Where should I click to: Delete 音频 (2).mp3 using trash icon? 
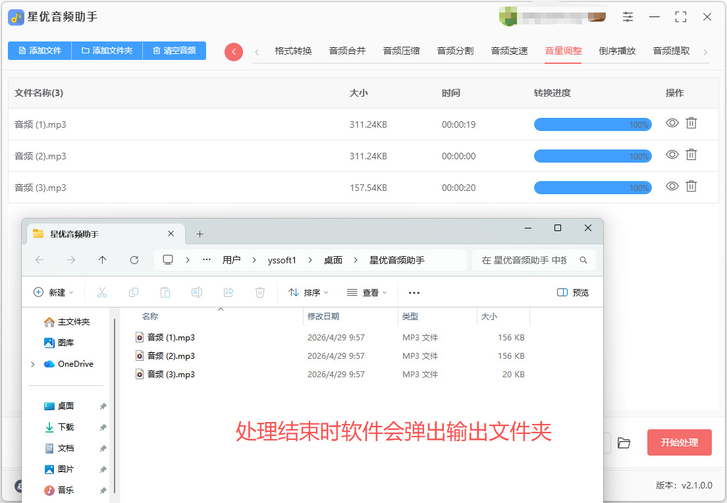[691, 154]
